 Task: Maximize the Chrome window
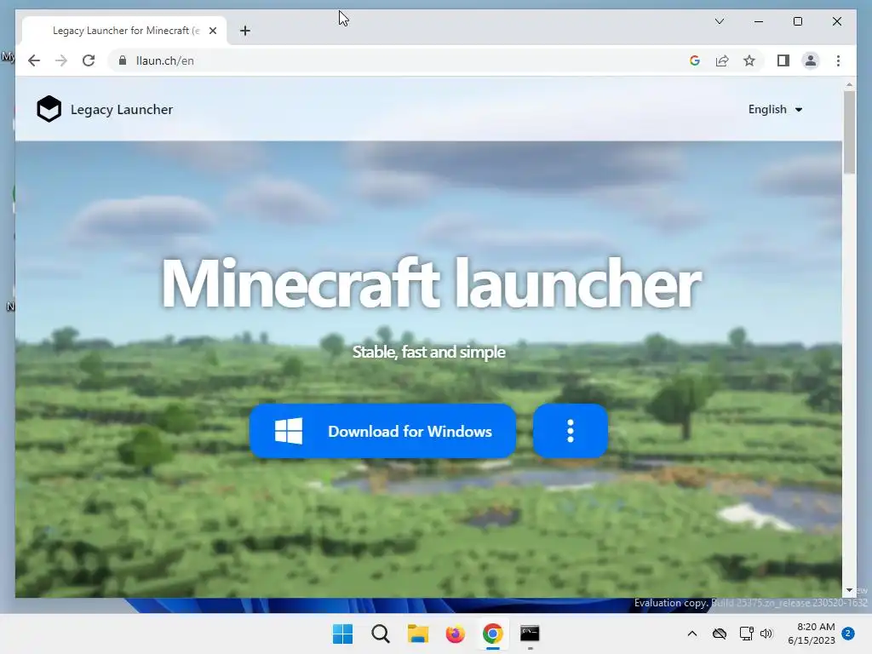coord(797,21)
